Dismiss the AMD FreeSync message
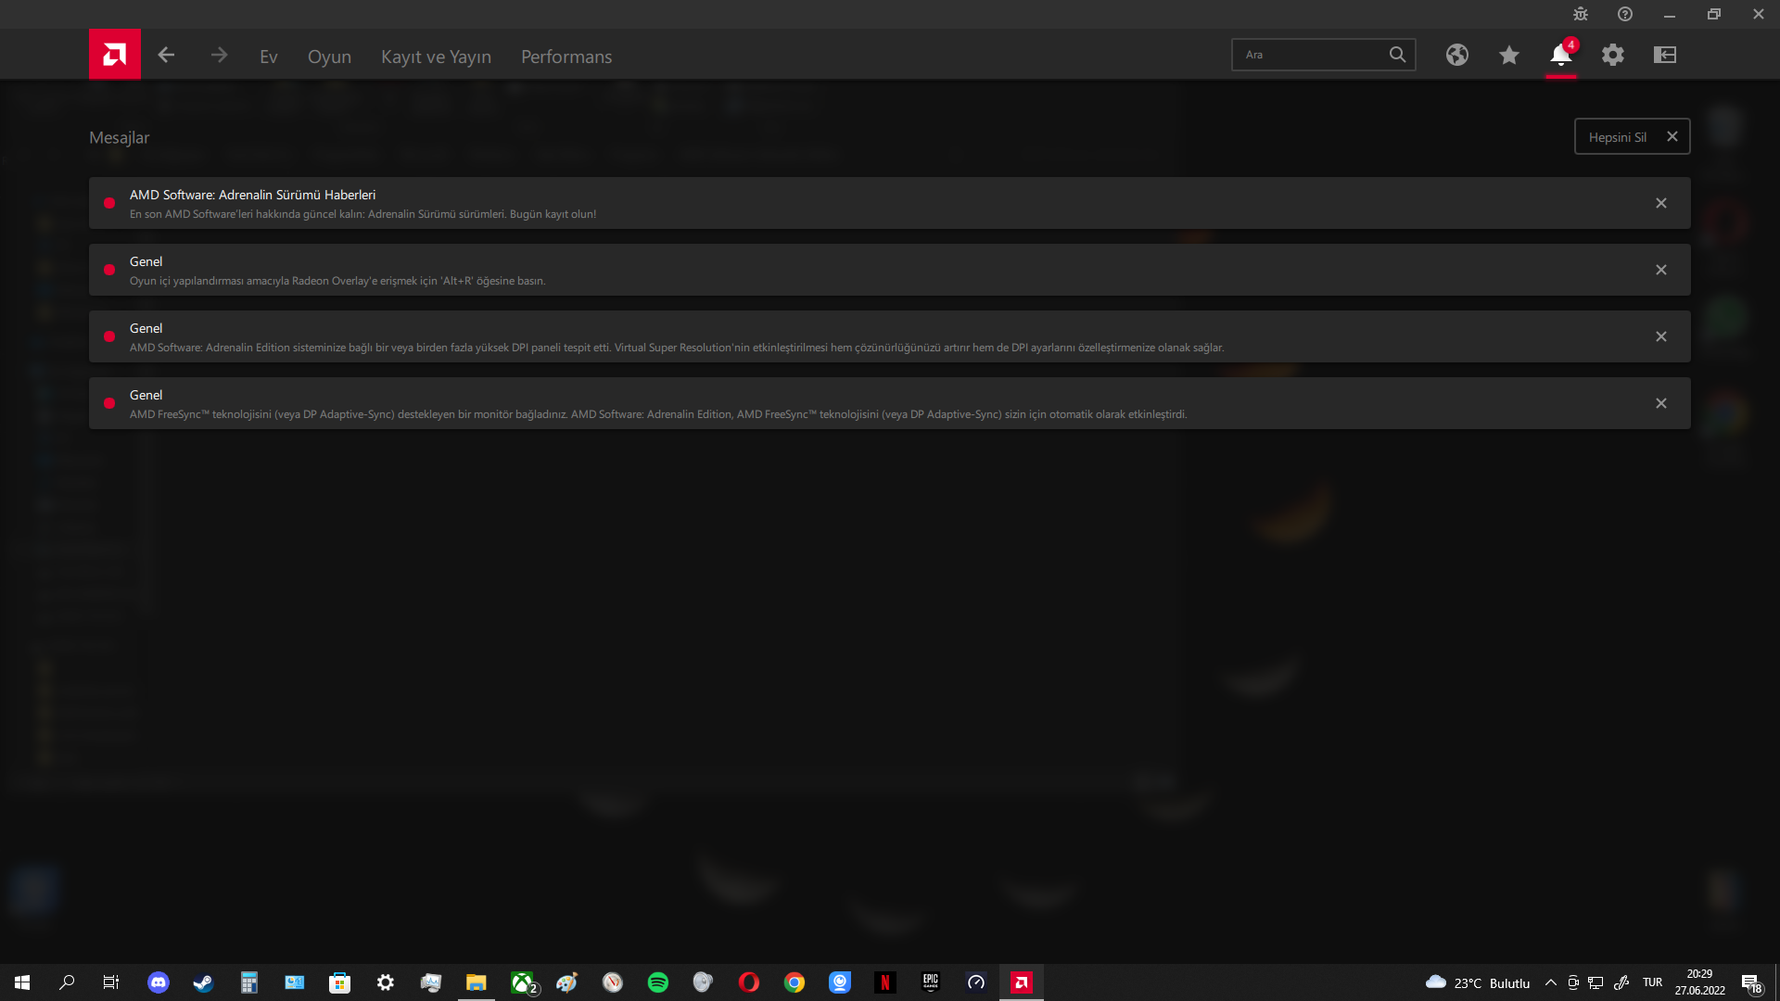This screenshot has height=1001, width=1780. pos(1660,403)
